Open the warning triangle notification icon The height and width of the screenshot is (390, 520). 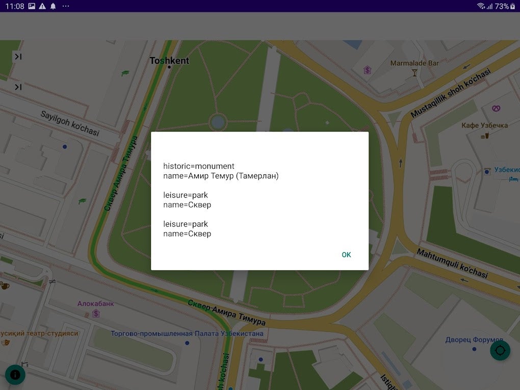tap(42, 6)
